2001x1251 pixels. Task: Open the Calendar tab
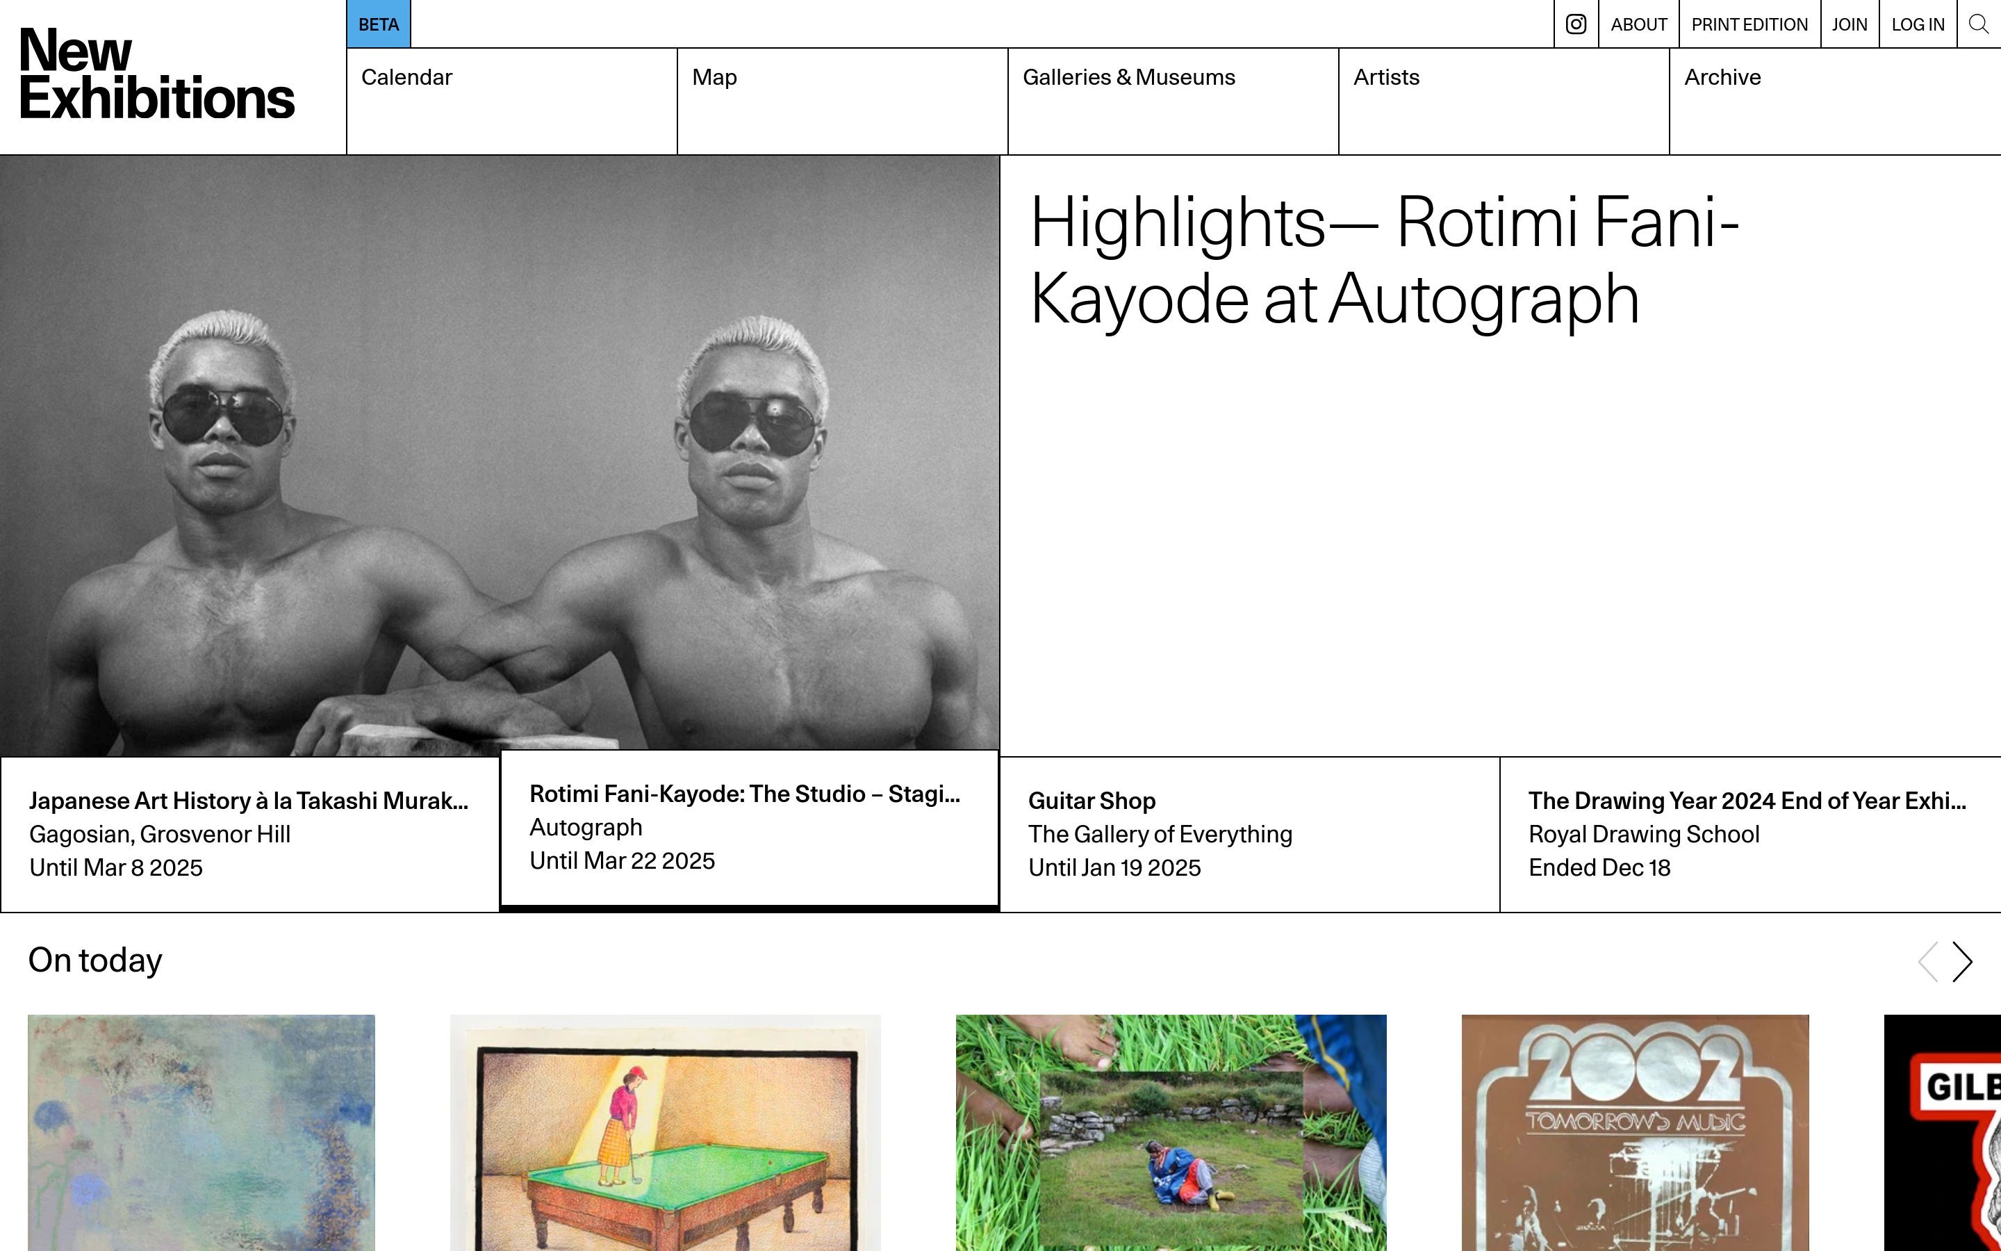(x=512, y=101)
